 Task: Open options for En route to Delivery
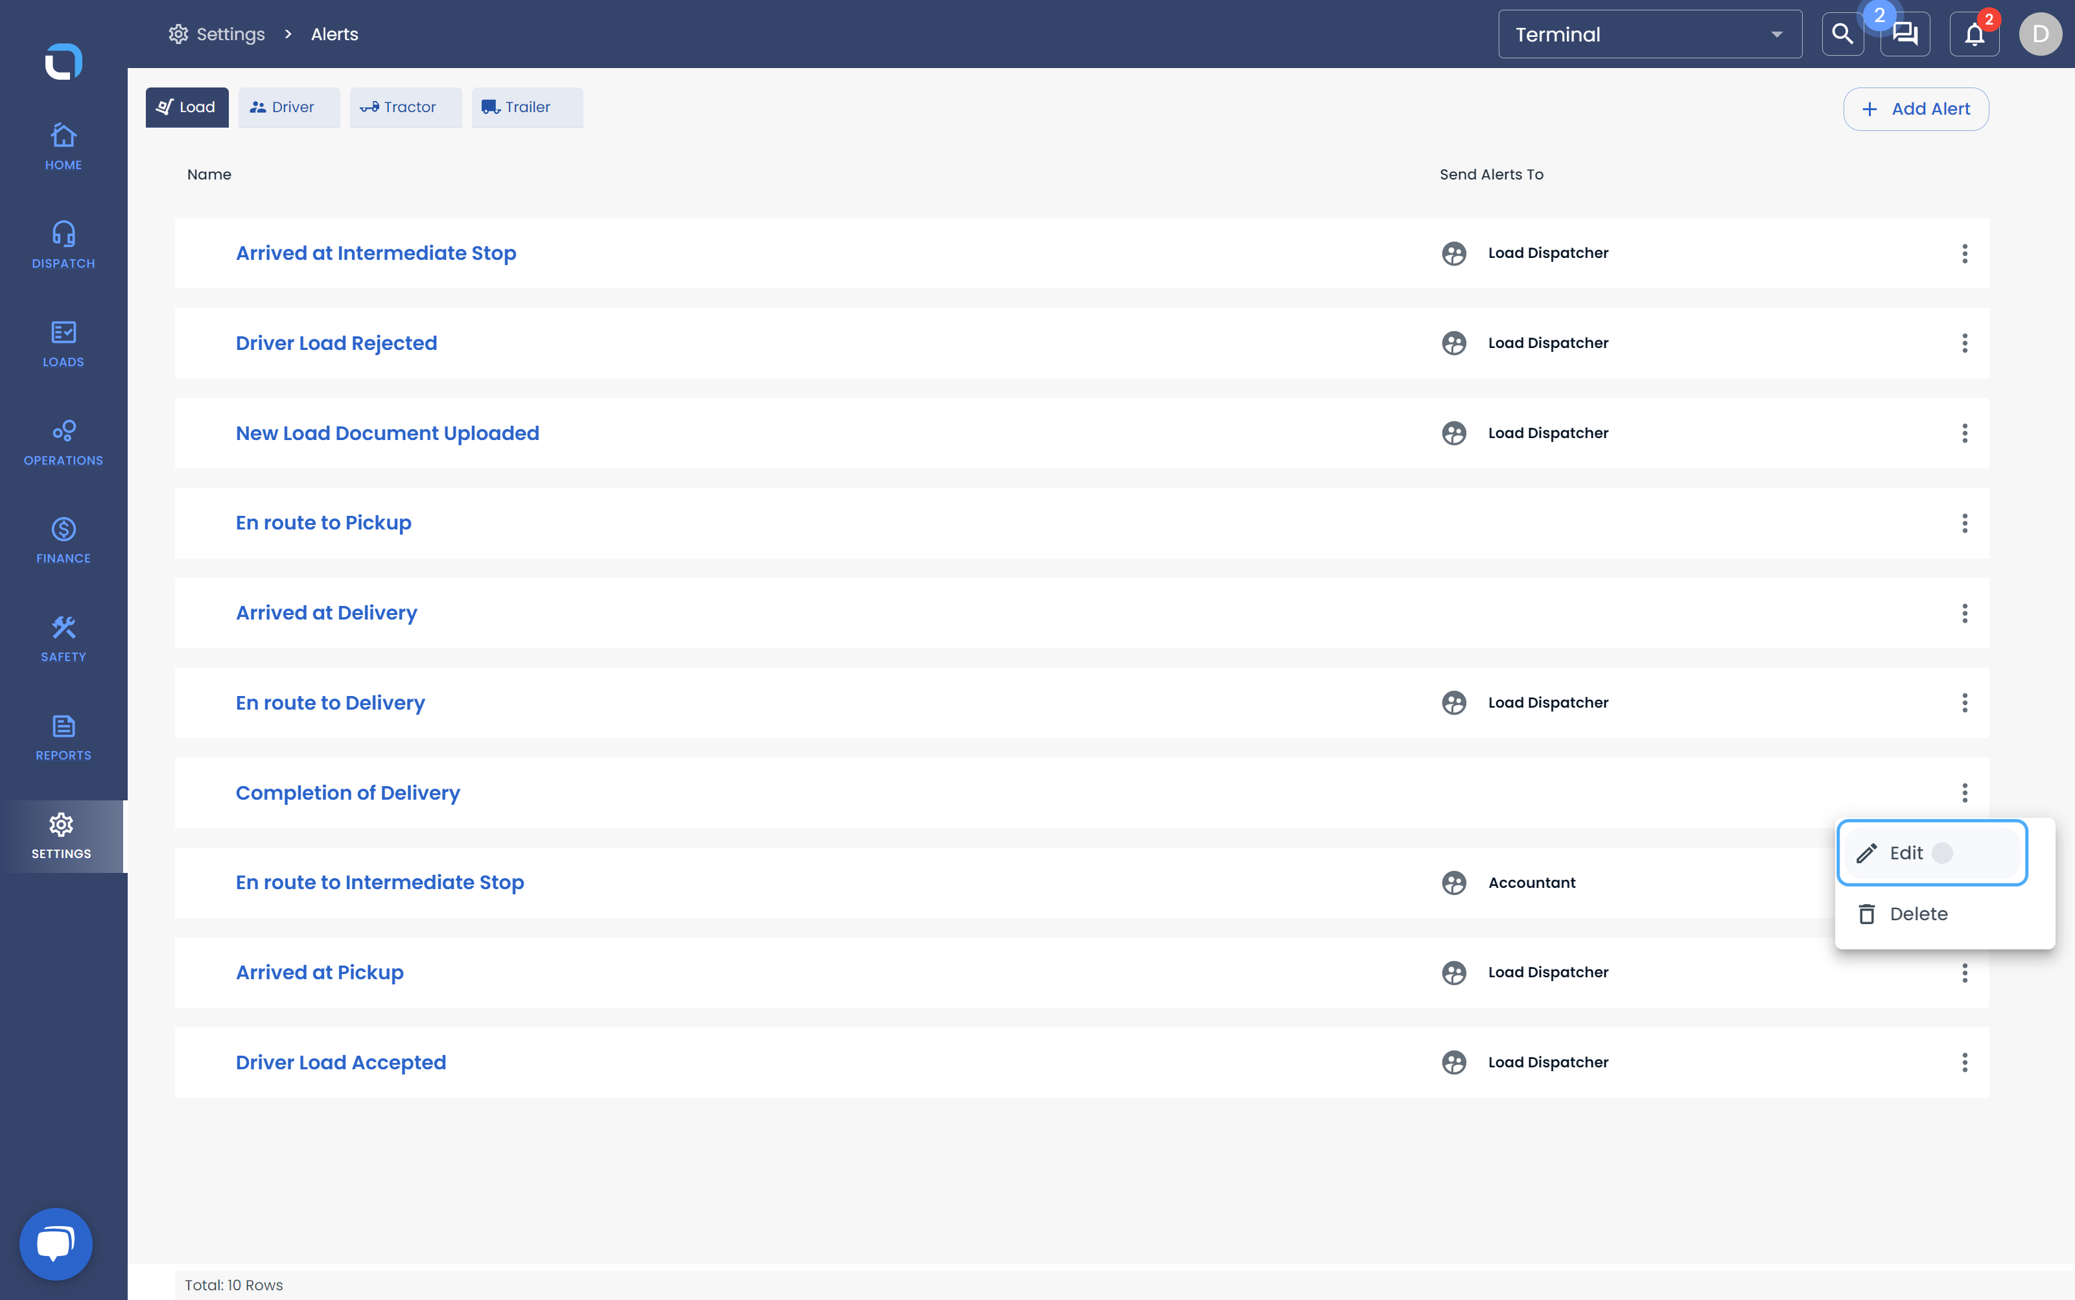1964,702
